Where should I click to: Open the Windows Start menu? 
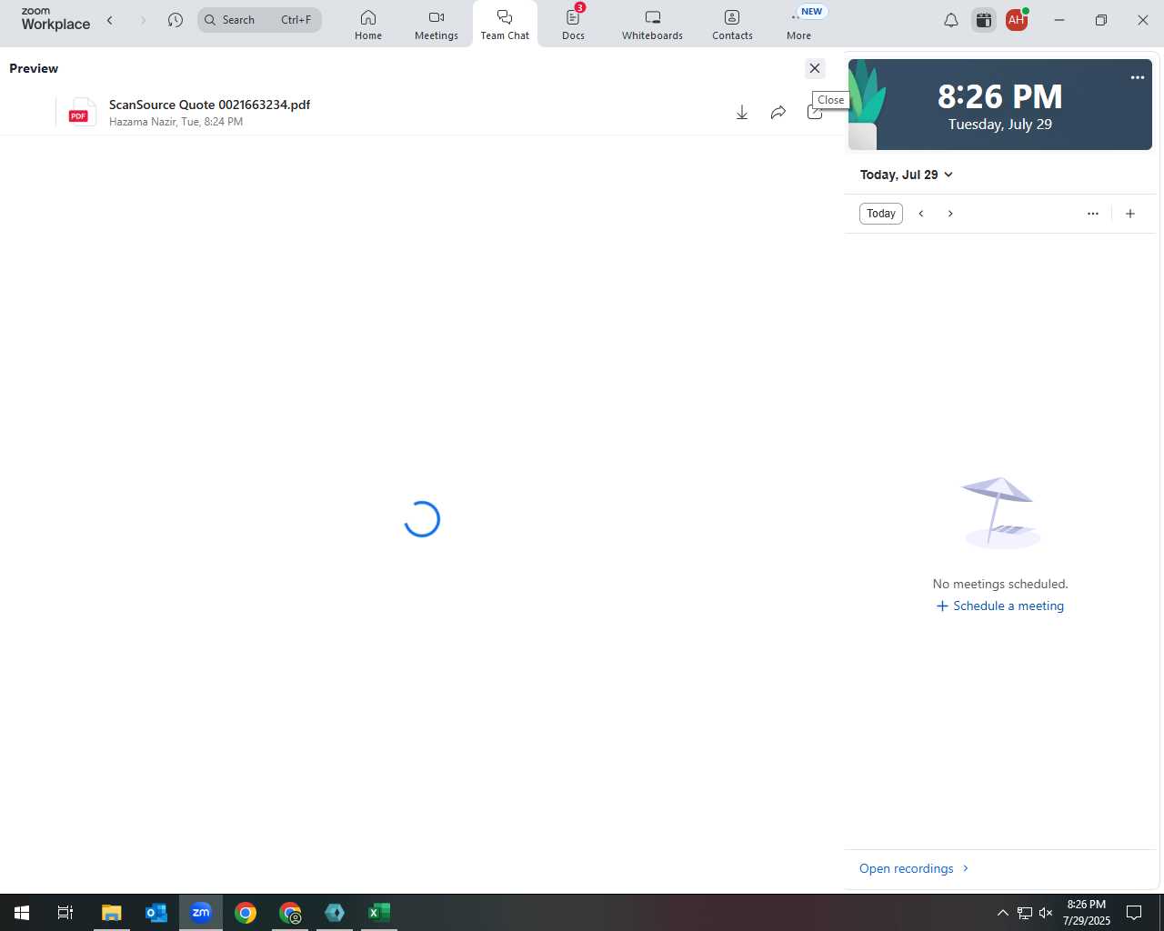point(22,913)
